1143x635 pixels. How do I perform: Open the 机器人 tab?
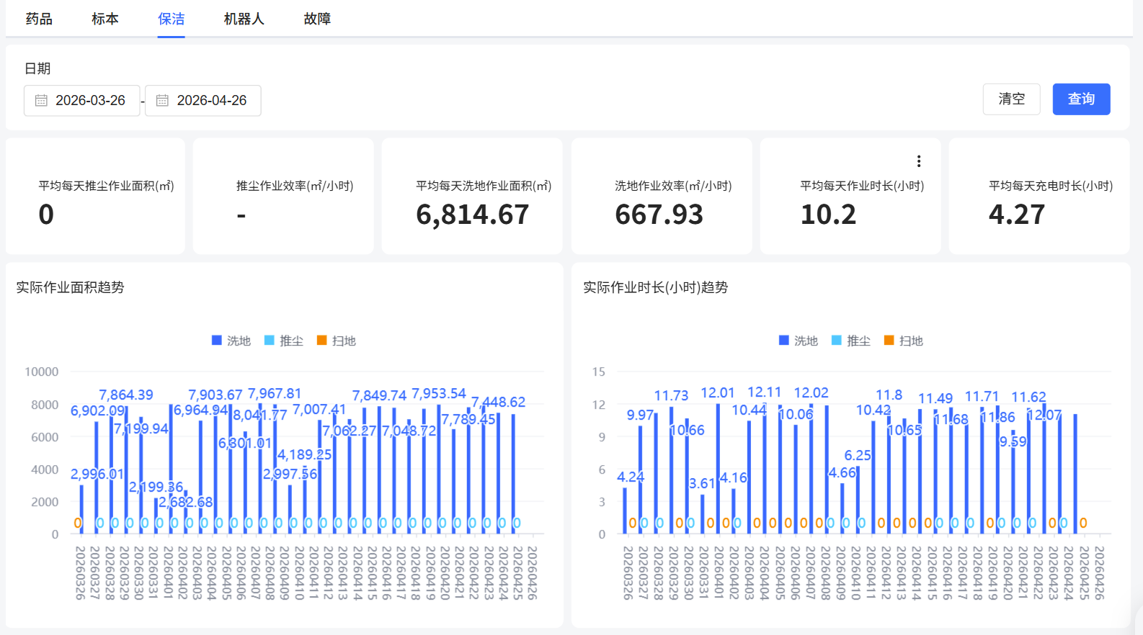244,19
